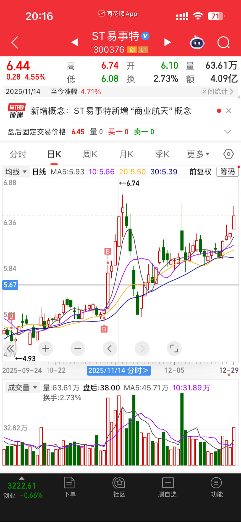Switch to the 月K chart tab

point(126,154)
